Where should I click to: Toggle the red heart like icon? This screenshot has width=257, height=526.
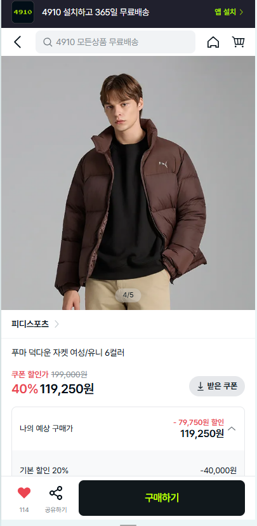pyautogui.click(x=24, y=493)
